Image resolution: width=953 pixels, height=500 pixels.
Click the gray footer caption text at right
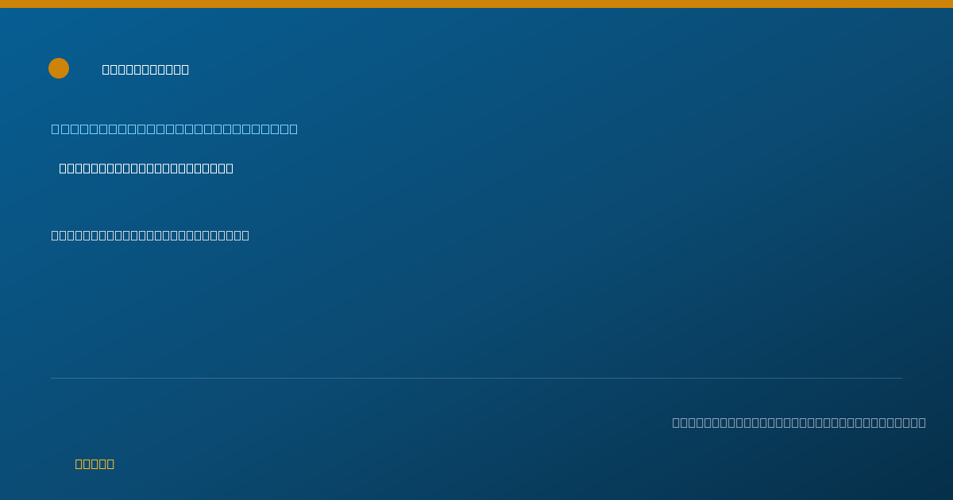point(799,422)
